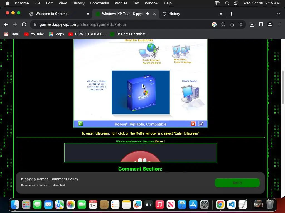Open Stage Manager icon in menu bar
The height and width of the screenshot is (213, 285).
(218, 3)
